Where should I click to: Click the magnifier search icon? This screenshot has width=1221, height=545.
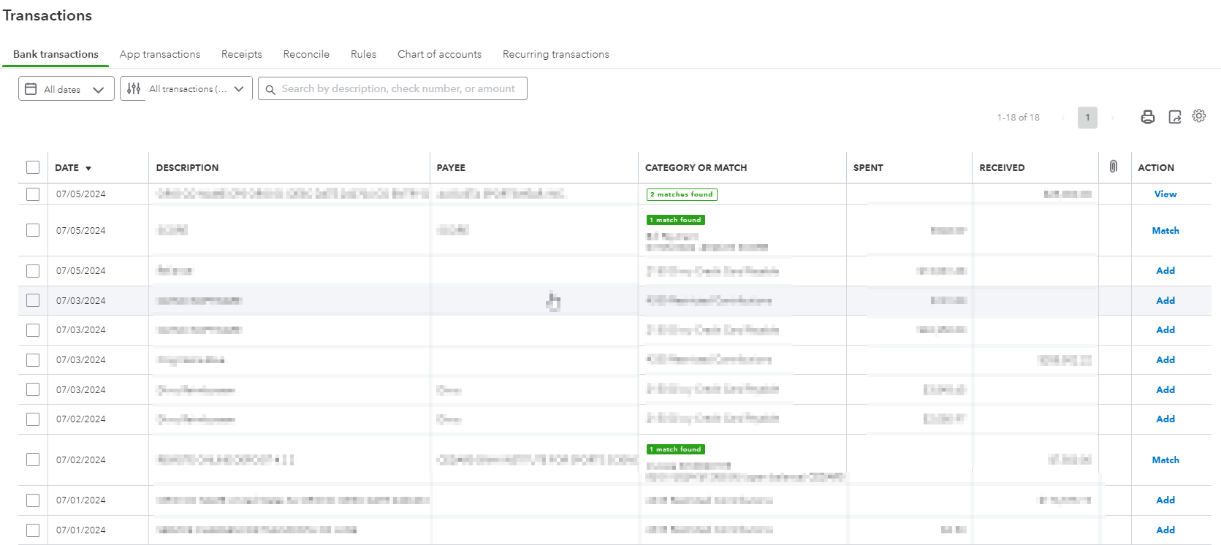pyautogui.click(x=270, y=89)
